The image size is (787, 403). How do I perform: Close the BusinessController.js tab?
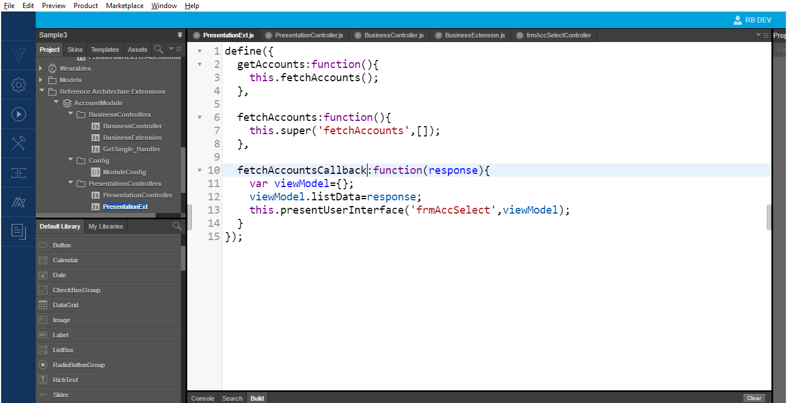358,35
